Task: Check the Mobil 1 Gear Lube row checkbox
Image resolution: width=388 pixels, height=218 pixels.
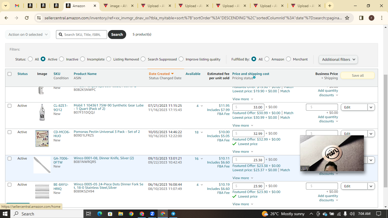Action: (x=10, y=106)
